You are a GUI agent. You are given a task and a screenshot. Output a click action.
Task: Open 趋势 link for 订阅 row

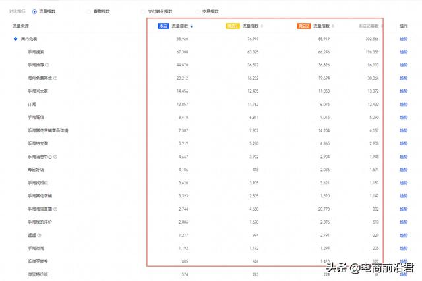click(x=404, y=104)
